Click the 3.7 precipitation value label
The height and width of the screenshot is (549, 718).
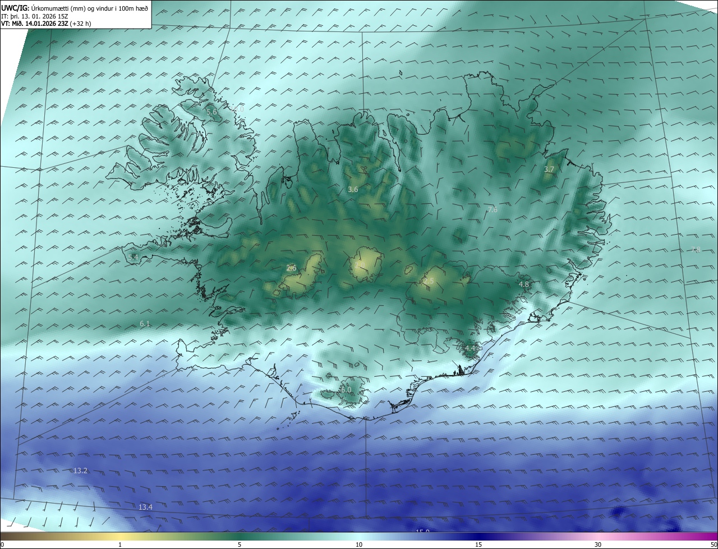point(549,169)
